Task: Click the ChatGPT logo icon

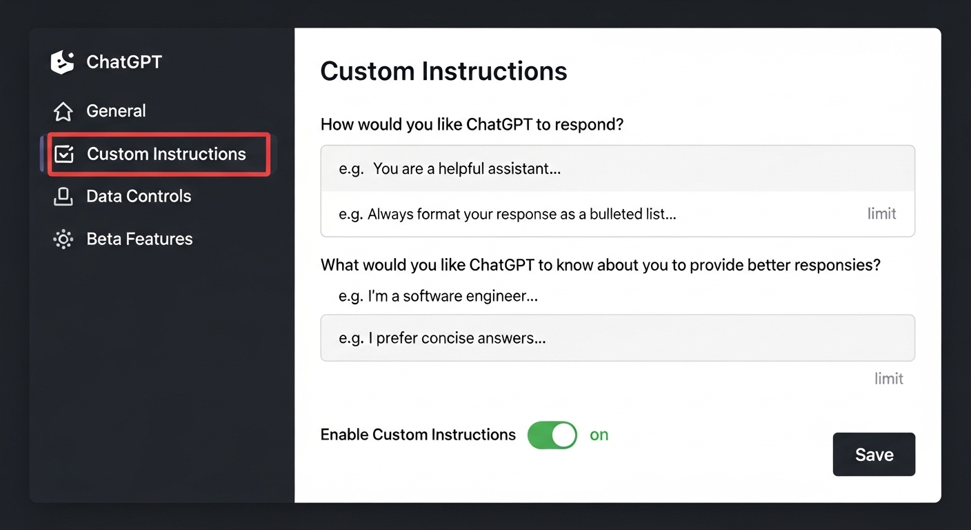Action: click(x=62, y=62)
